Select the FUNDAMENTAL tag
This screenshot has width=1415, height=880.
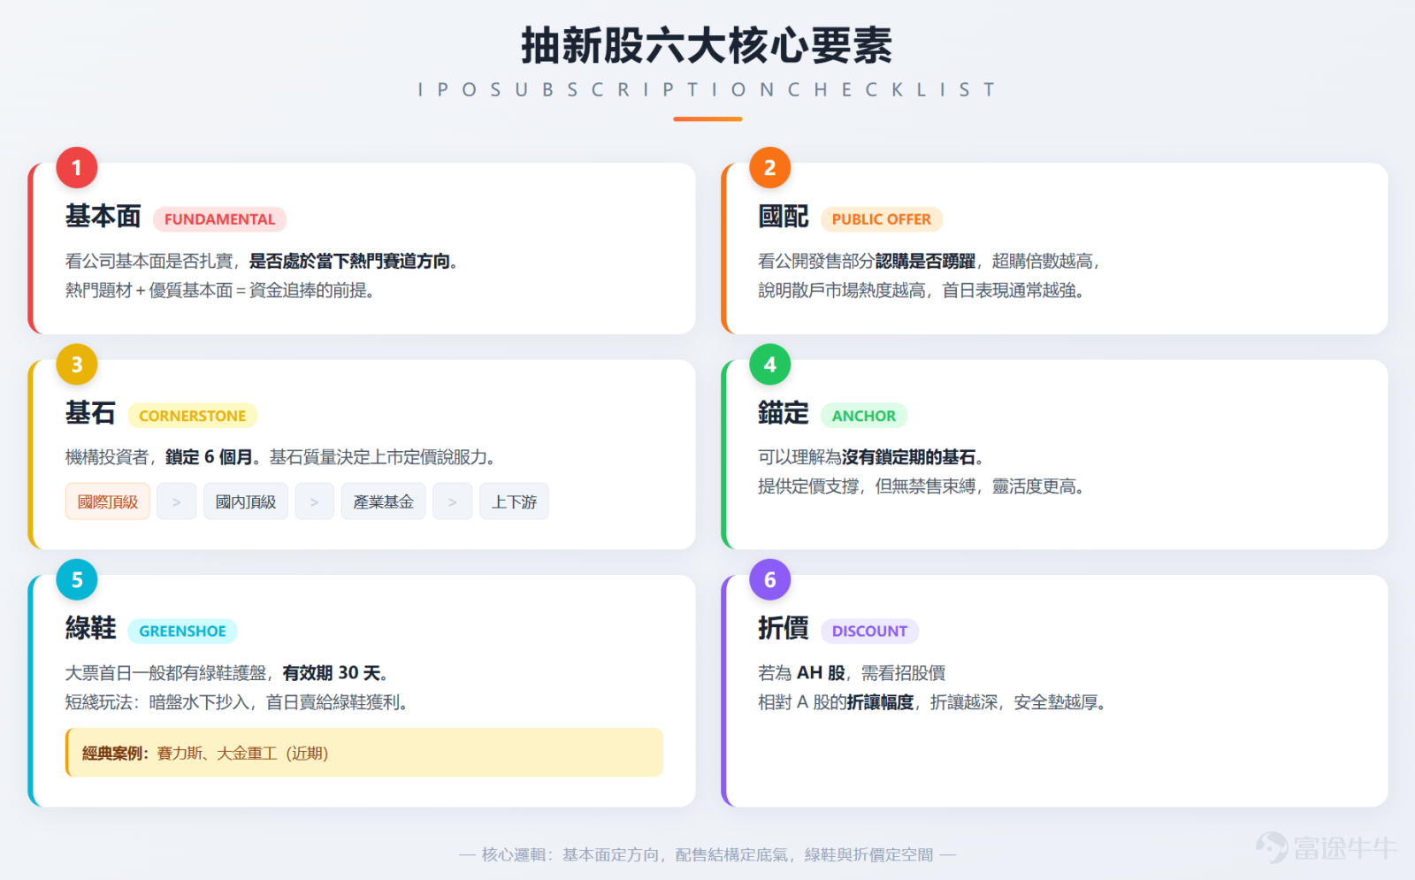219,219
